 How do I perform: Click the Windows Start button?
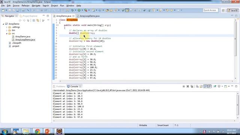(x=5, y=132)
